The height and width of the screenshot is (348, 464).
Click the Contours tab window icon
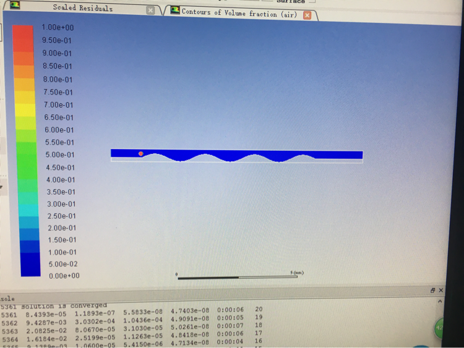click(175, 11)
